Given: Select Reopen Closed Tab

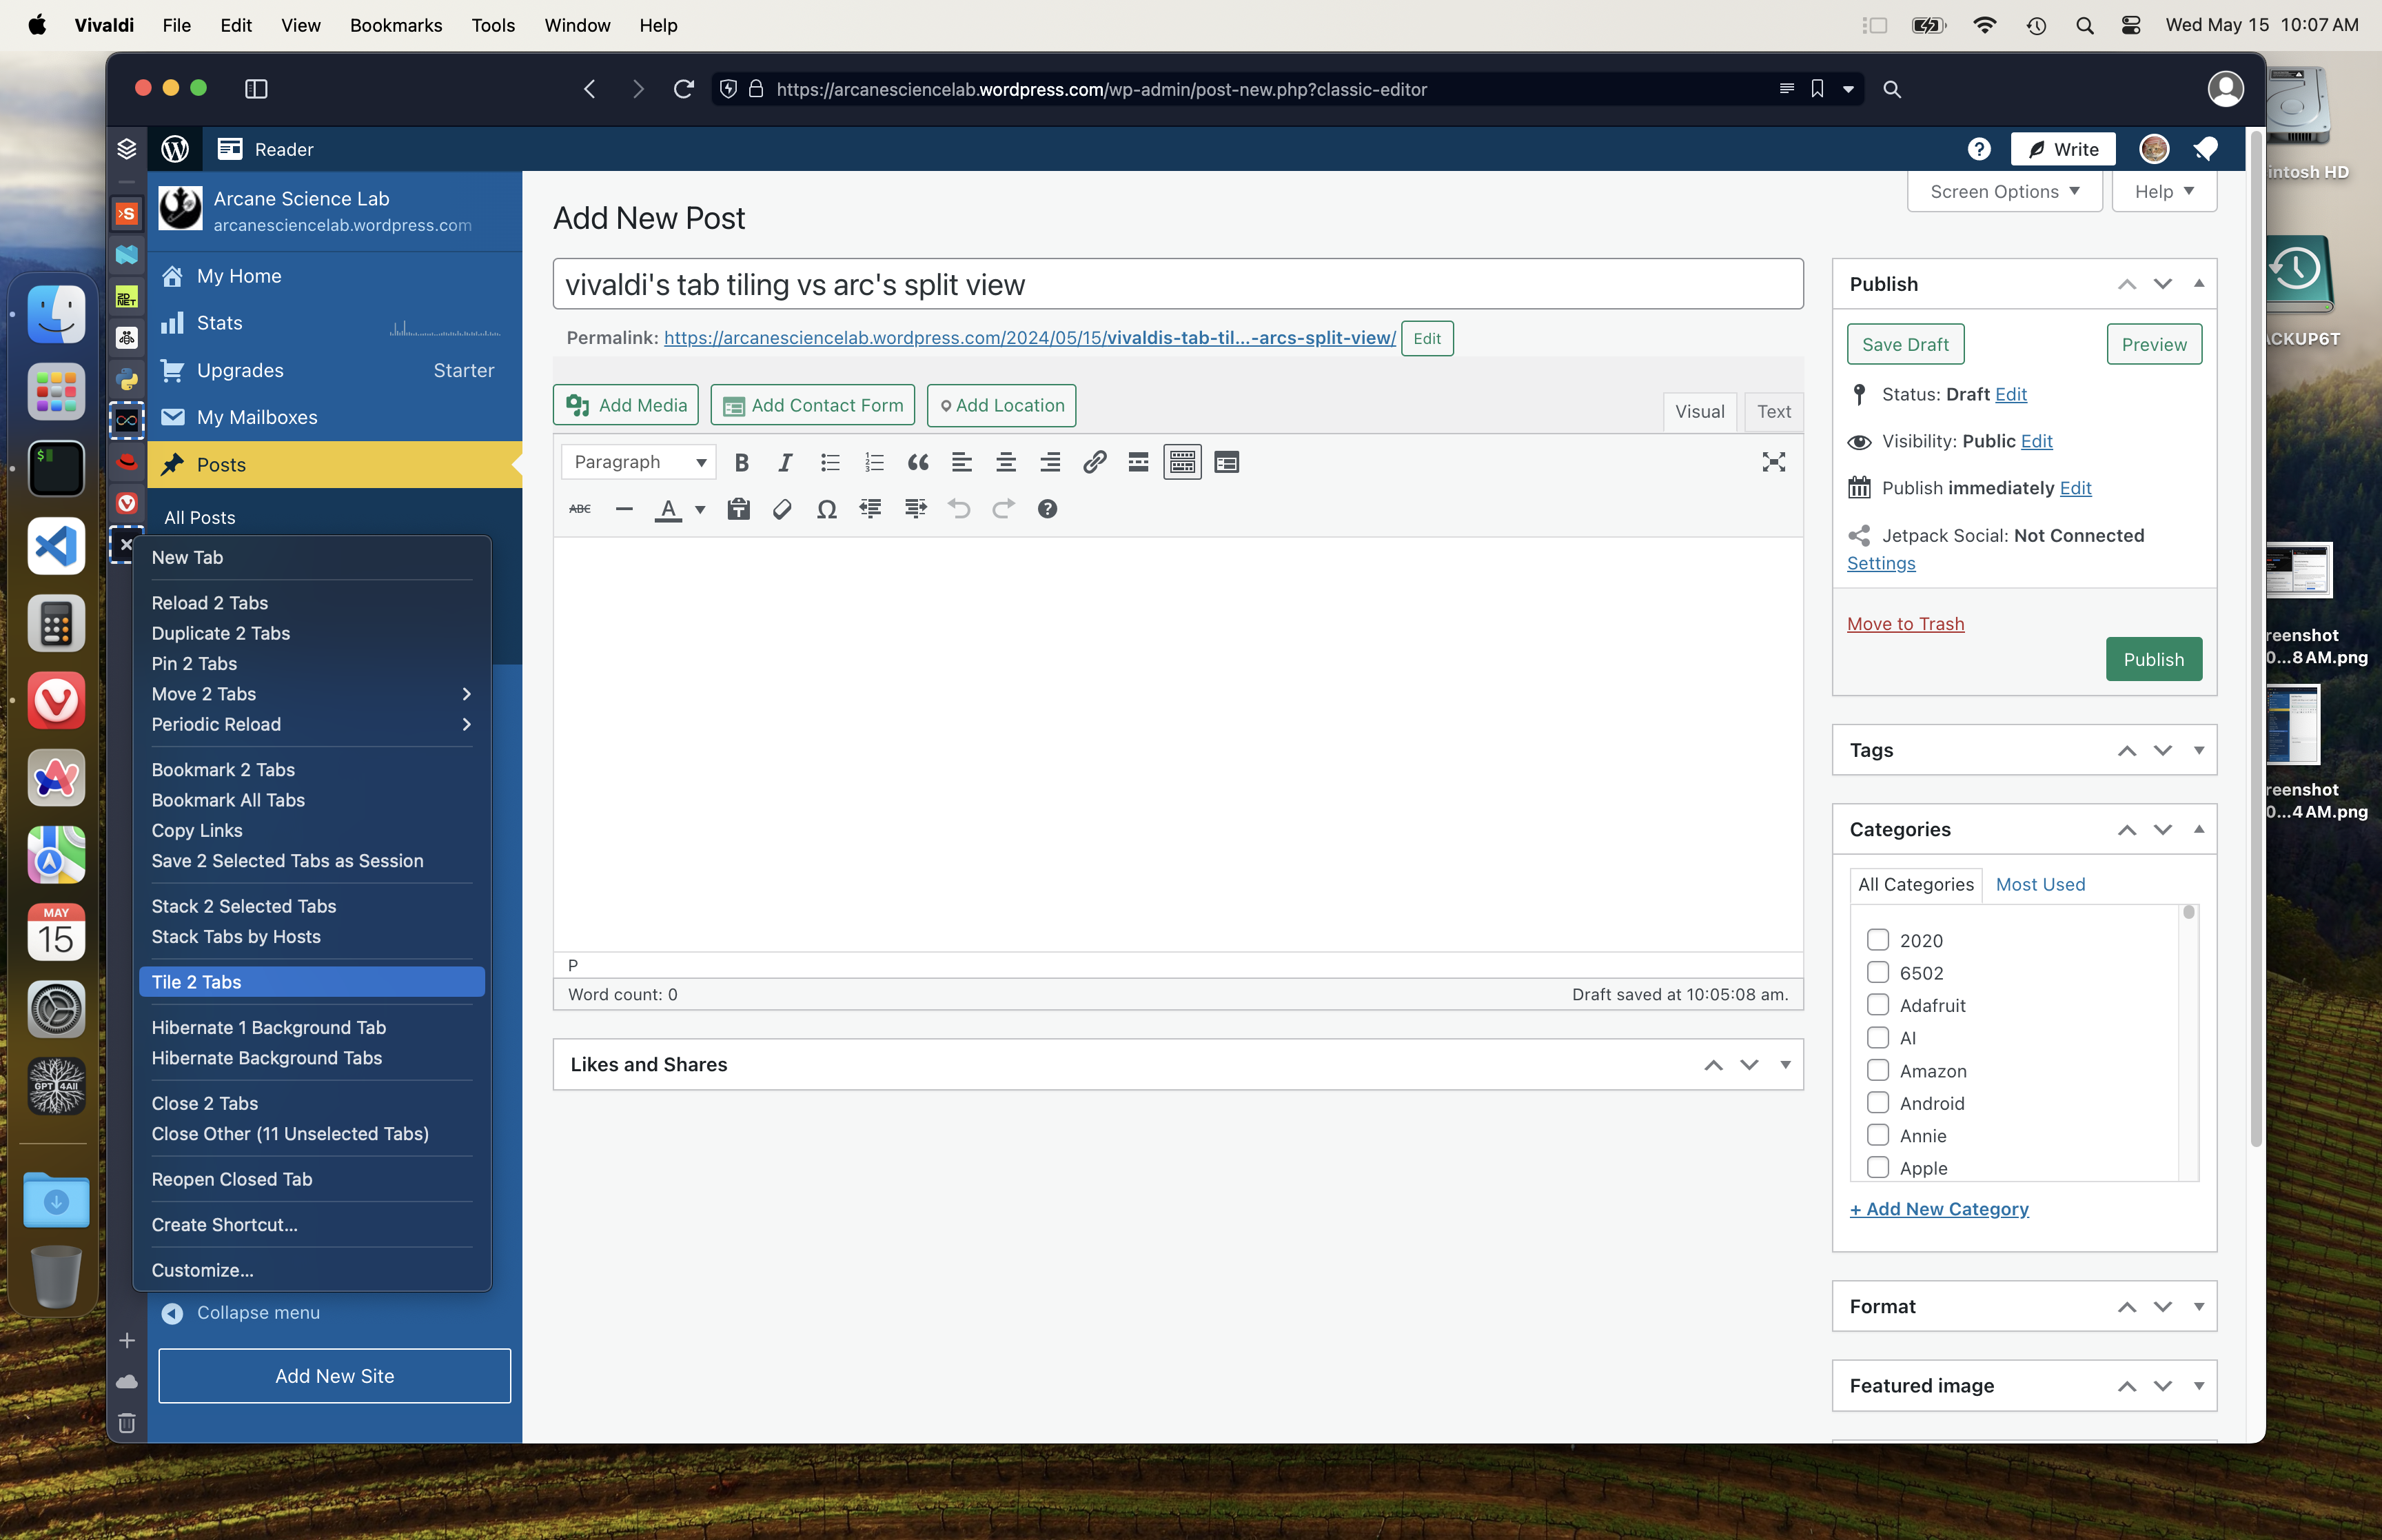Looking at the screenshot, I should pos(312,1179).
